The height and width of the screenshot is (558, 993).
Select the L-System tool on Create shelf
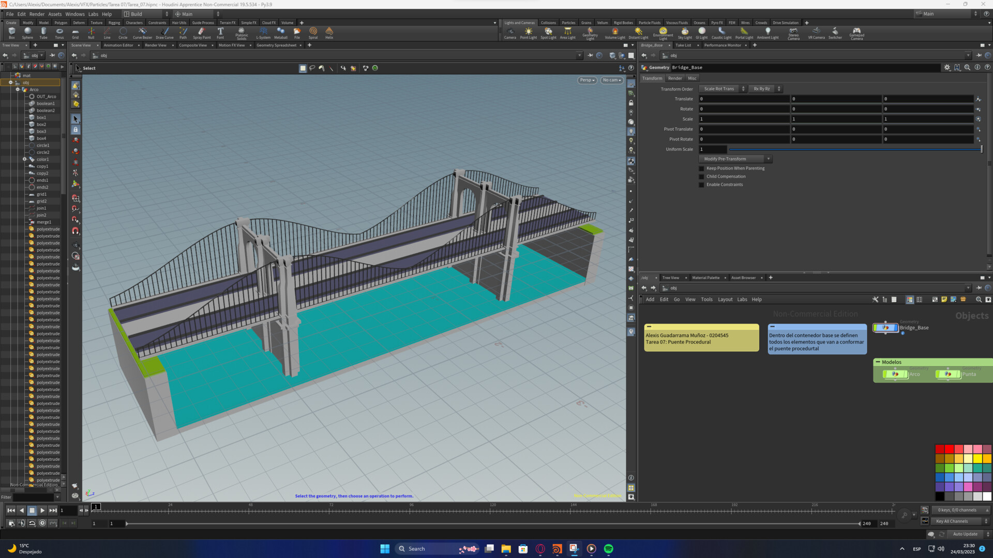coord(263,33)
